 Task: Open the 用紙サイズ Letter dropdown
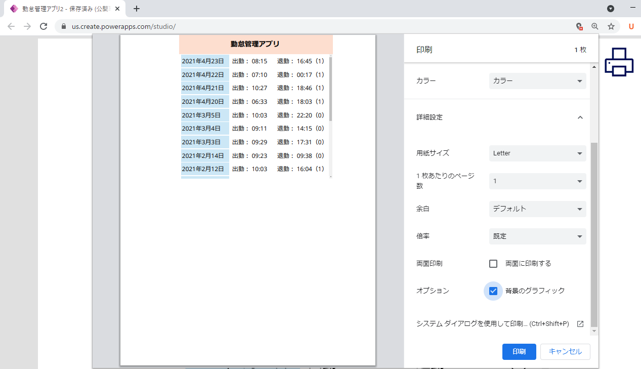pos(537,153)
